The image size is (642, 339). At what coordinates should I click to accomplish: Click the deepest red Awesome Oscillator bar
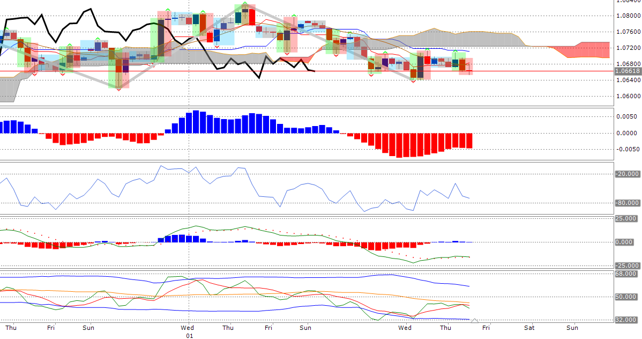pos(399,145)
